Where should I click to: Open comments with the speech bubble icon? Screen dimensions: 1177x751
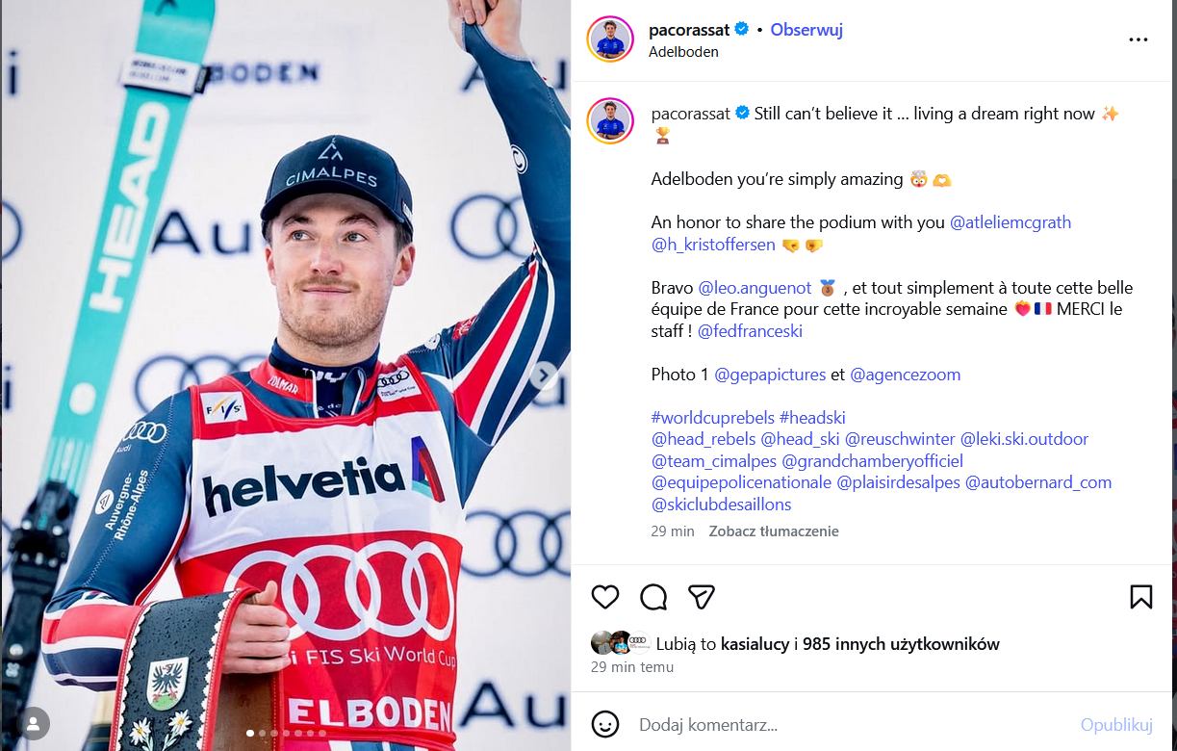[653, 597]
